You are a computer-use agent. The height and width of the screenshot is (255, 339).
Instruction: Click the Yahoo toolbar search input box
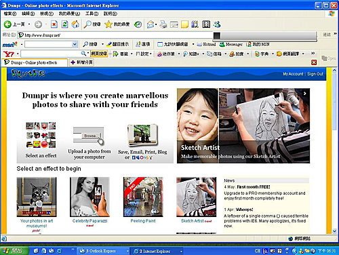coord(51,54)
